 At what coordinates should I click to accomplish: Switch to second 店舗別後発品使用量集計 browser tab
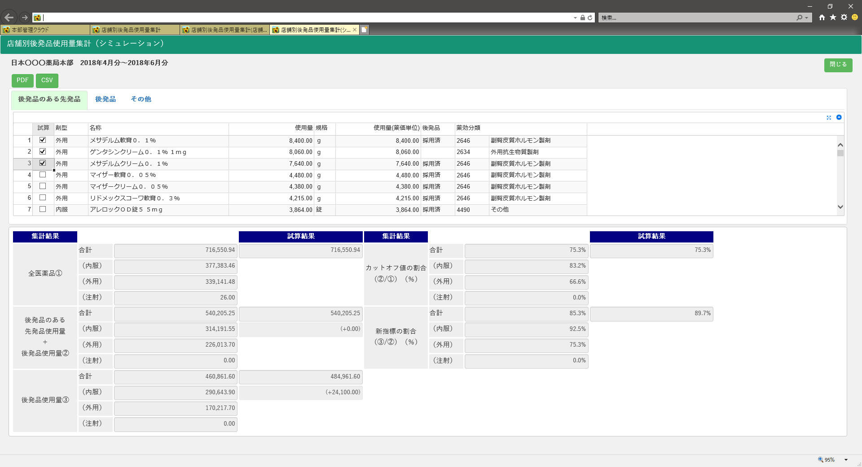[135, 30]
